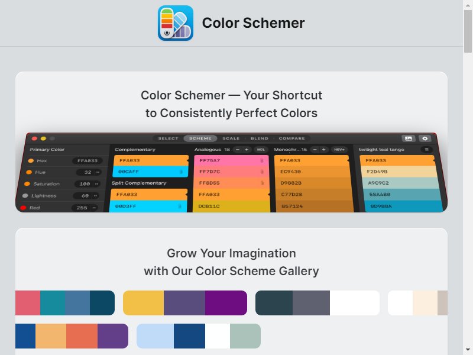Open the yellow and purple gallery palette
The height and width of the screenshot is (355, 473).
(185, 303)
